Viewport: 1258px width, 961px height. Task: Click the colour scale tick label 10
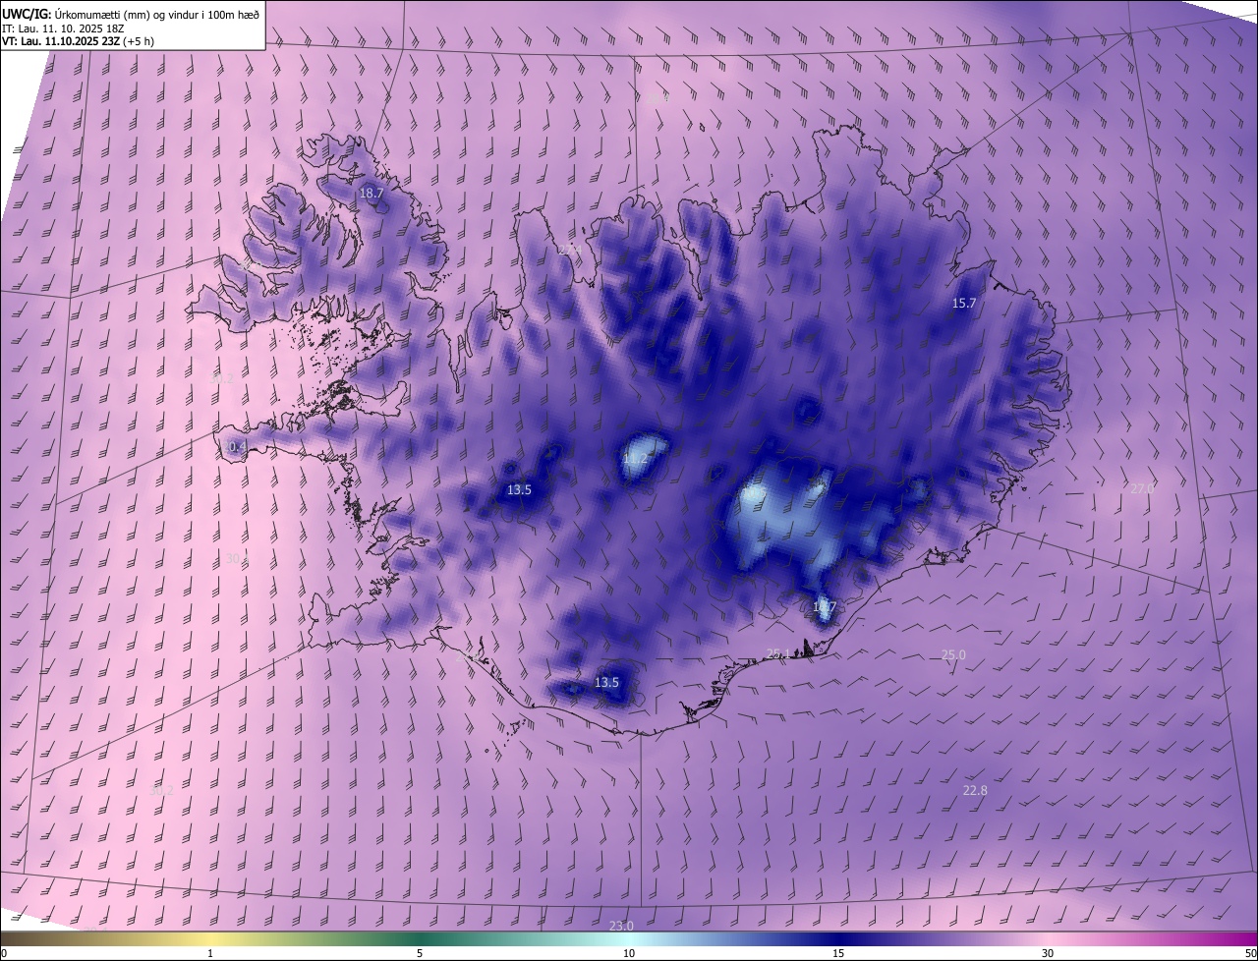coord(629,954)
